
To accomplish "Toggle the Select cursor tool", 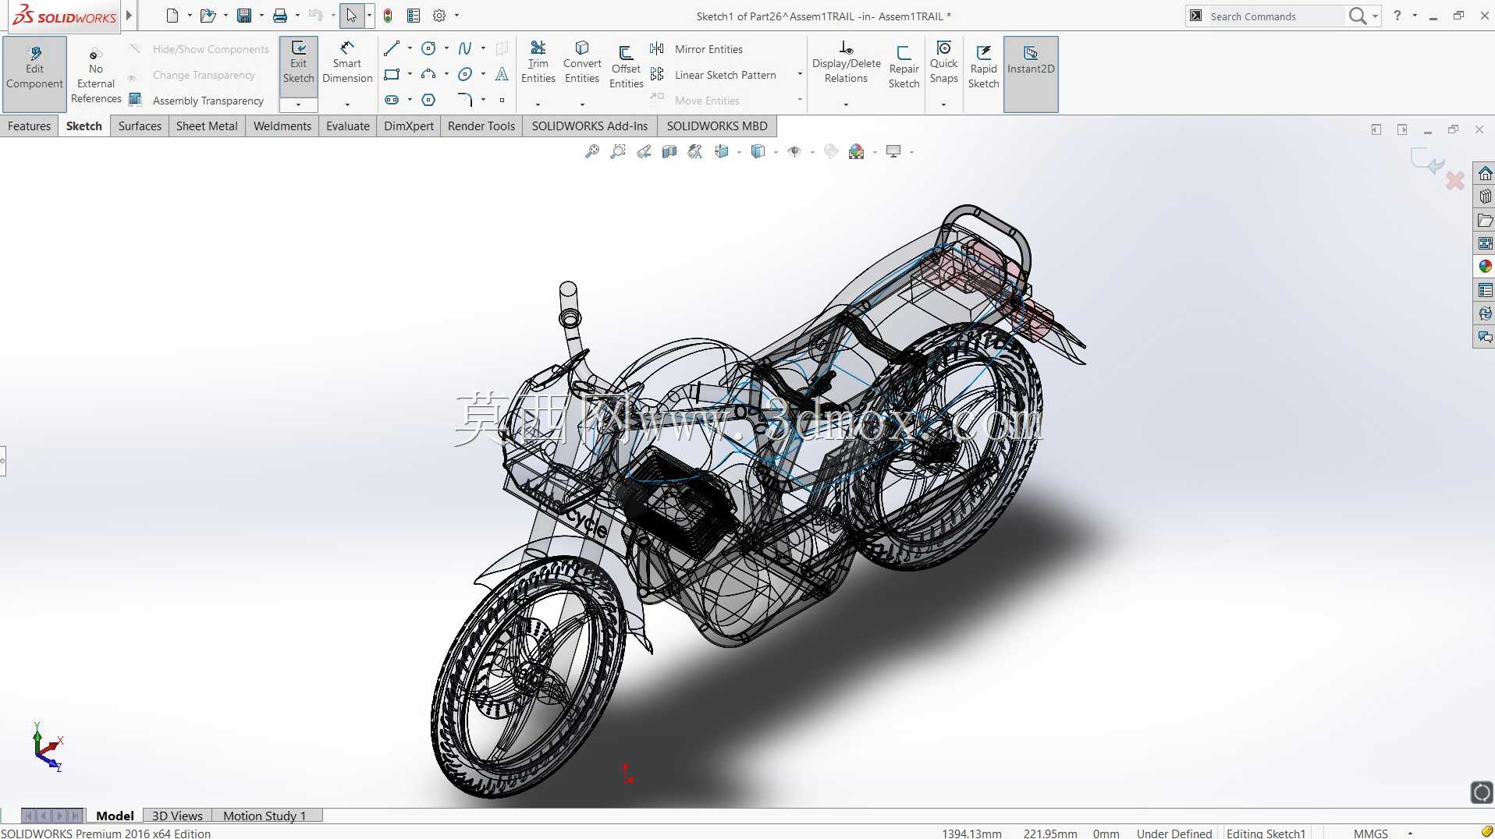I will point(351,16).
